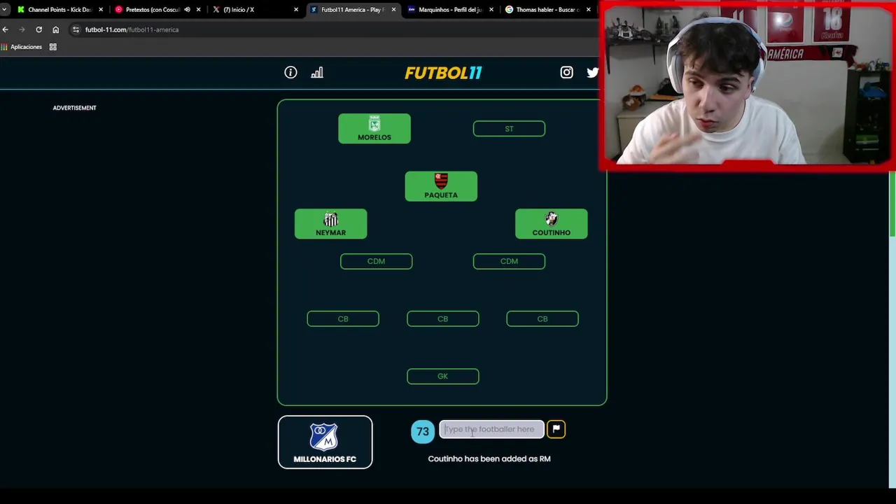
Task: Select the NEYMAR player card
Action: [x=330, y=224]
